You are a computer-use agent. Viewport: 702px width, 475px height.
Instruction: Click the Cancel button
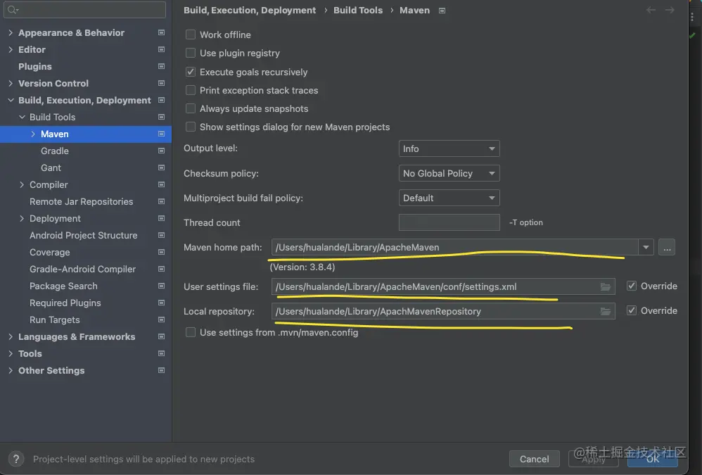(534, 459)
